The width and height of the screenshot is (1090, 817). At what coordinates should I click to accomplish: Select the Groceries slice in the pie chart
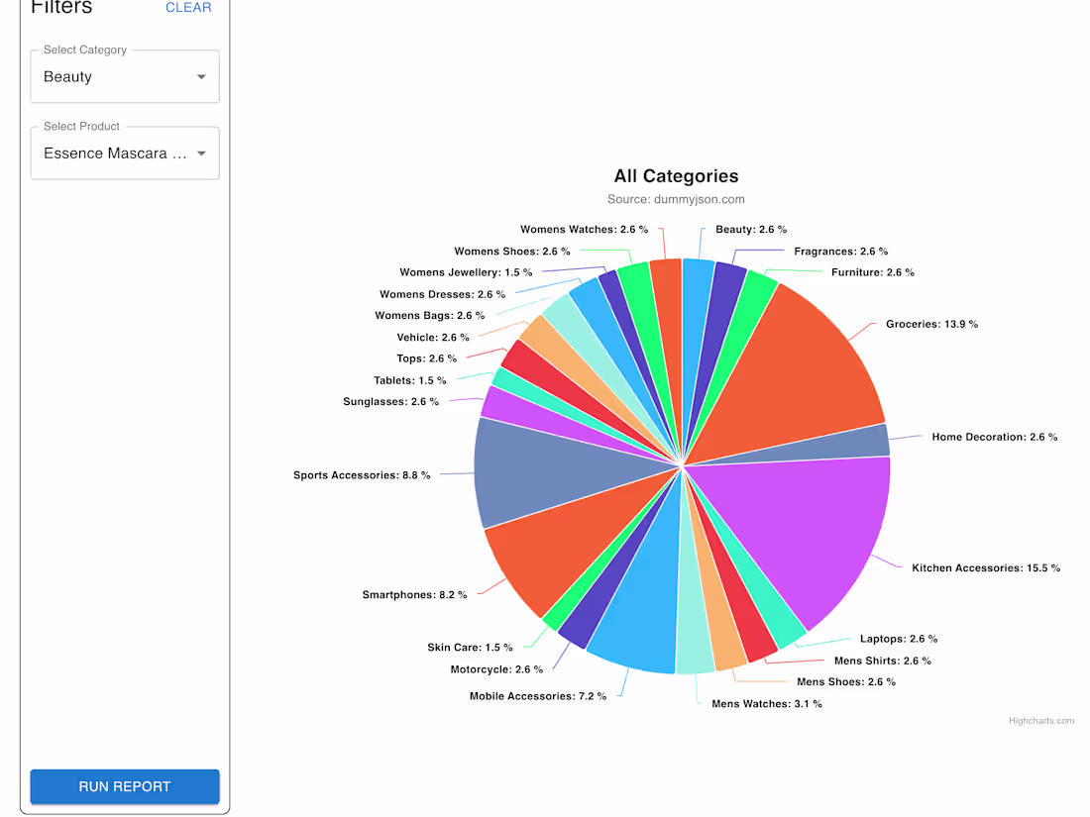(x=803, y=366)
